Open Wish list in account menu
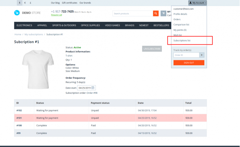The height and width of the screenshot is (147, 240). click(x=178, y=35)
